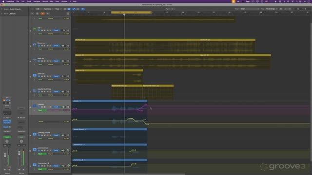
Task: Open the Track menu in menu bar
Action: point(29,1)
